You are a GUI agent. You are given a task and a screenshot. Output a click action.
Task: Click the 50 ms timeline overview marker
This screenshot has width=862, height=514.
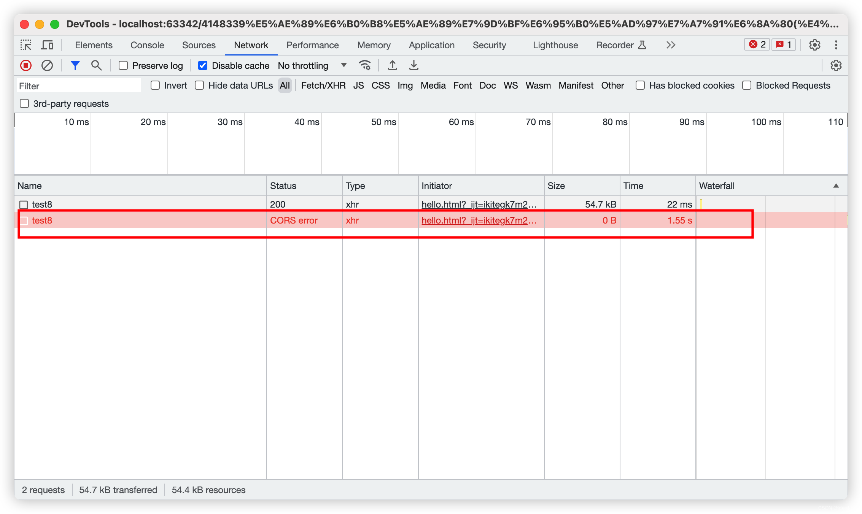click(383, 122)
